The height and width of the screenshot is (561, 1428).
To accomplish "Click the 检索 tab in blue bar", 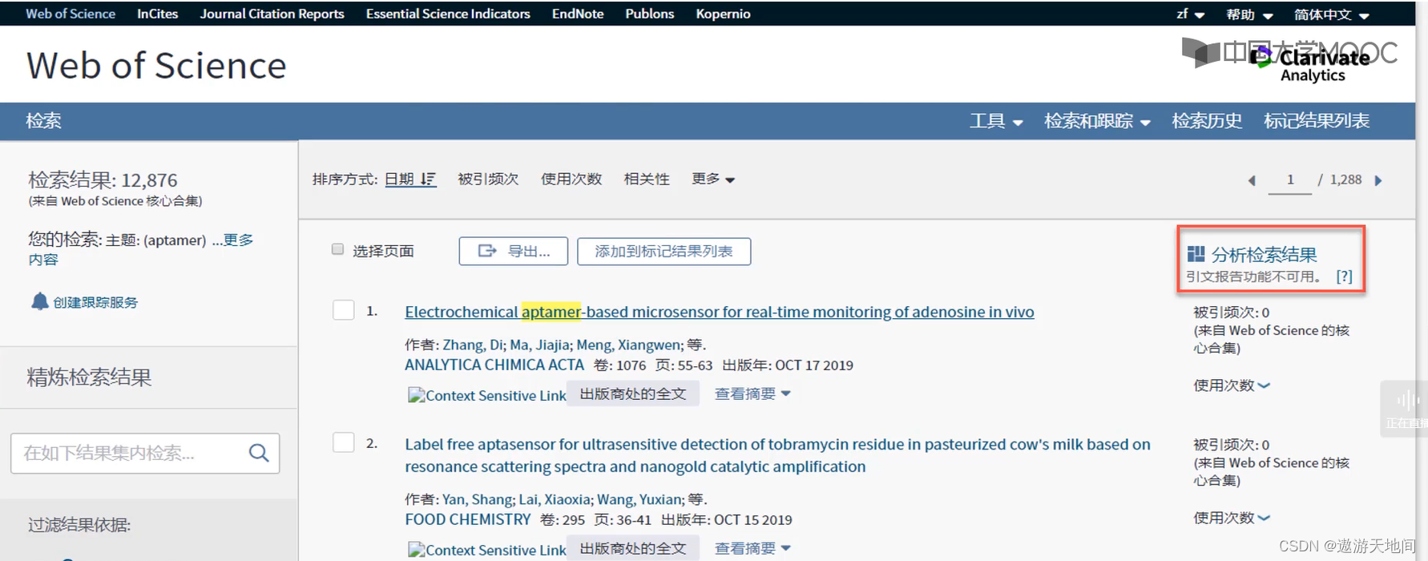I will click(x=43, y=121).
